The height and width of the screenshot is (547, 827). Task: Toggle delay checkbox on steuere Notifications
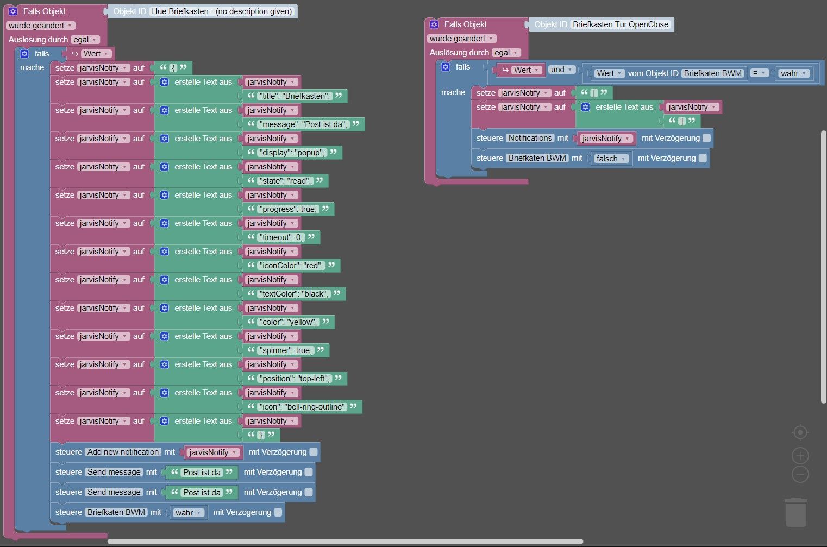click(x=707, y=138)
